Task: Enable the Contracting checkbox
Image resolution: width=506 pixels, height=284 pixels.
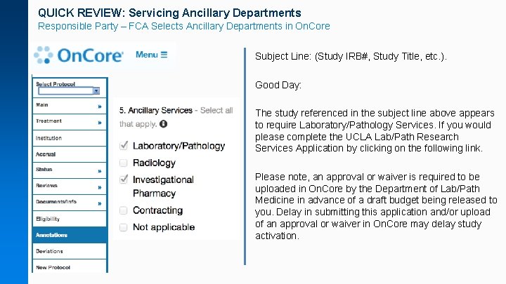Action: (124, 210)
